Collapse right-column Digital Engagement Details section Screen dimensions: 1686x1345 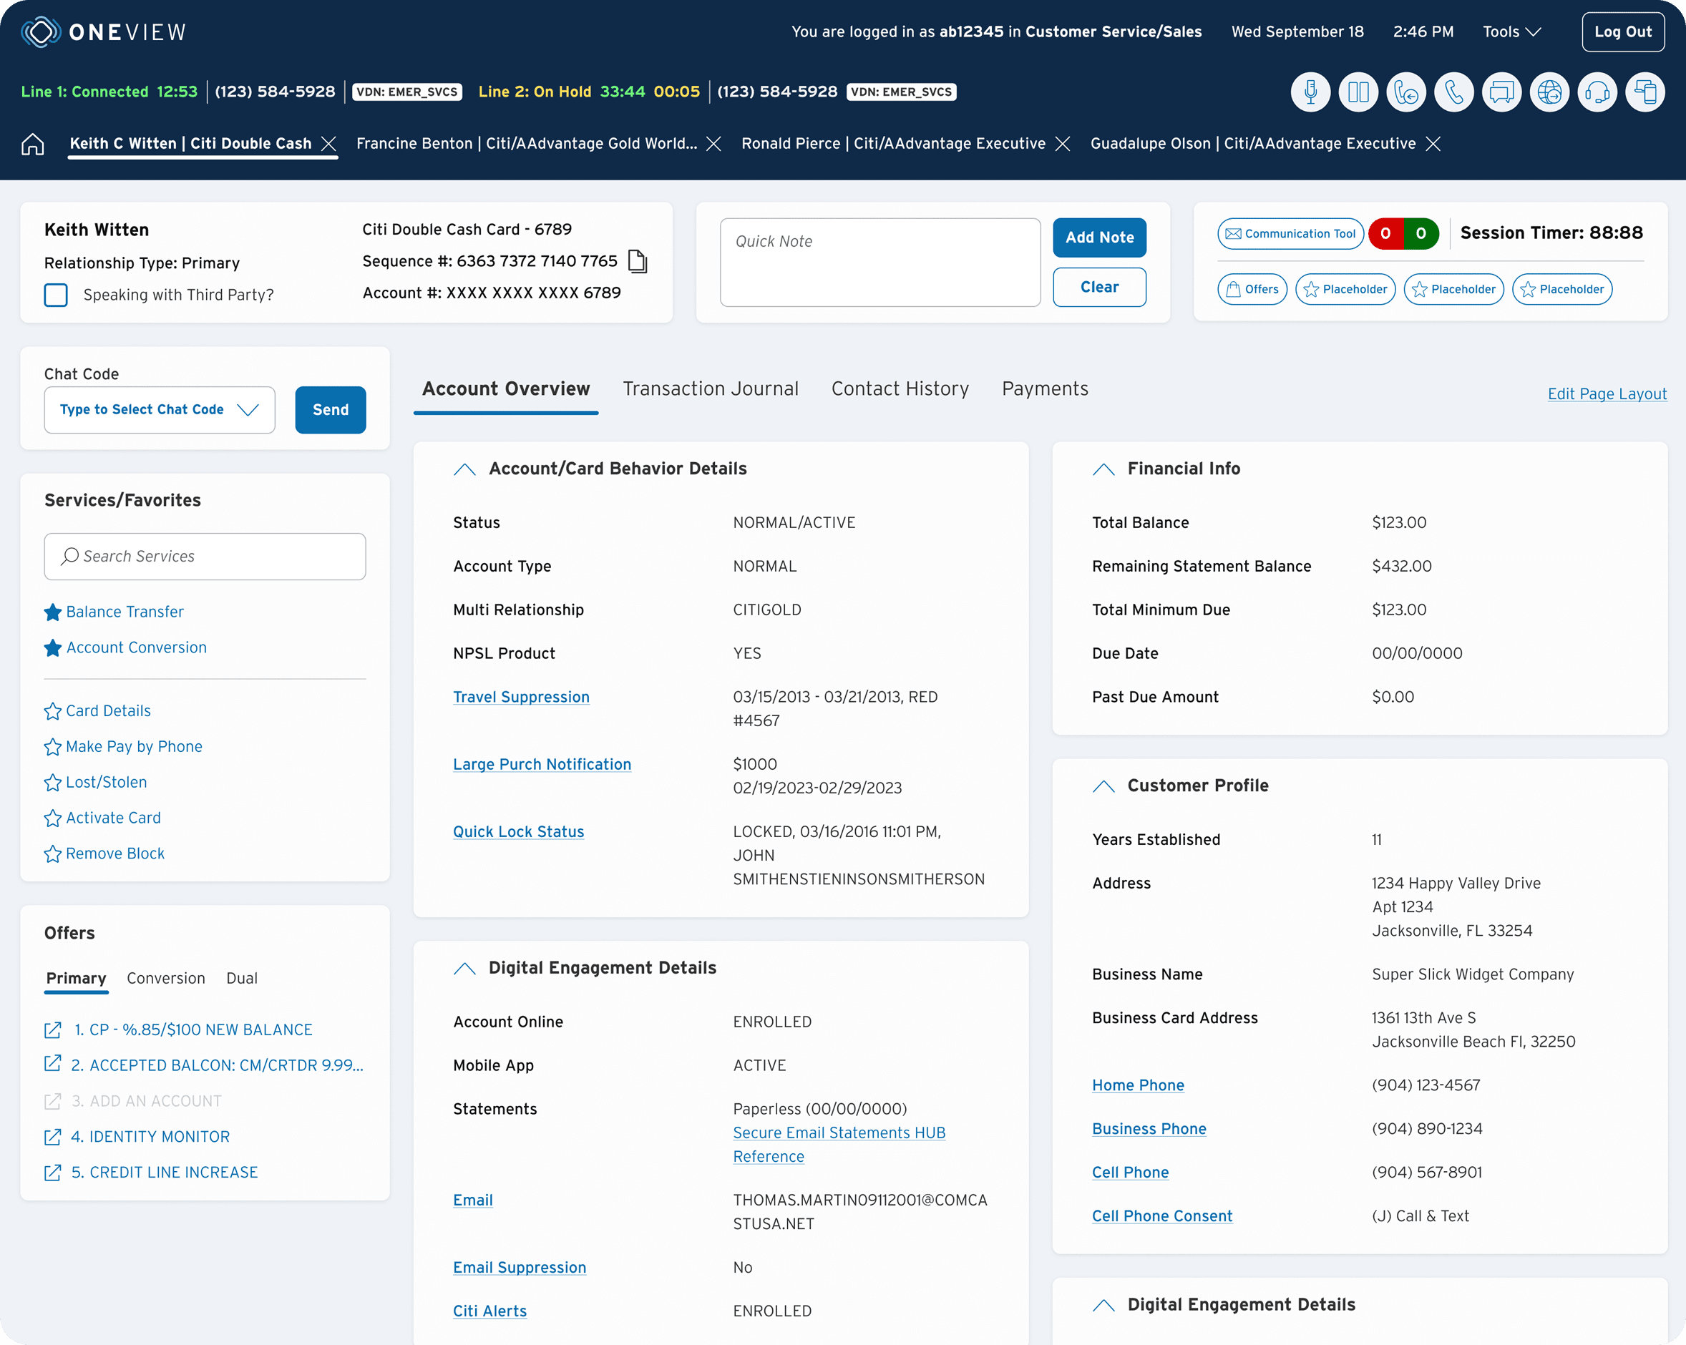1103,1305
